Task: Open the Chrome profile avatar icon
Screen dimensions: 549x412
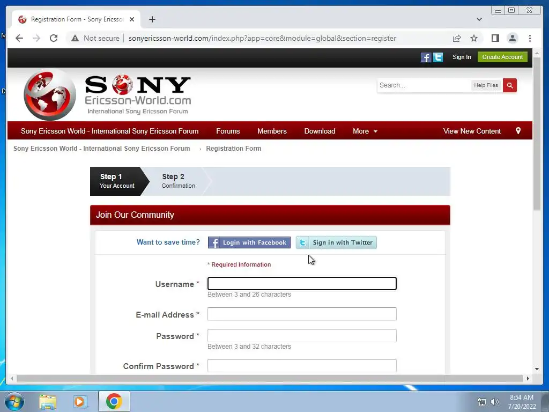Action: (x=512, y=38)
